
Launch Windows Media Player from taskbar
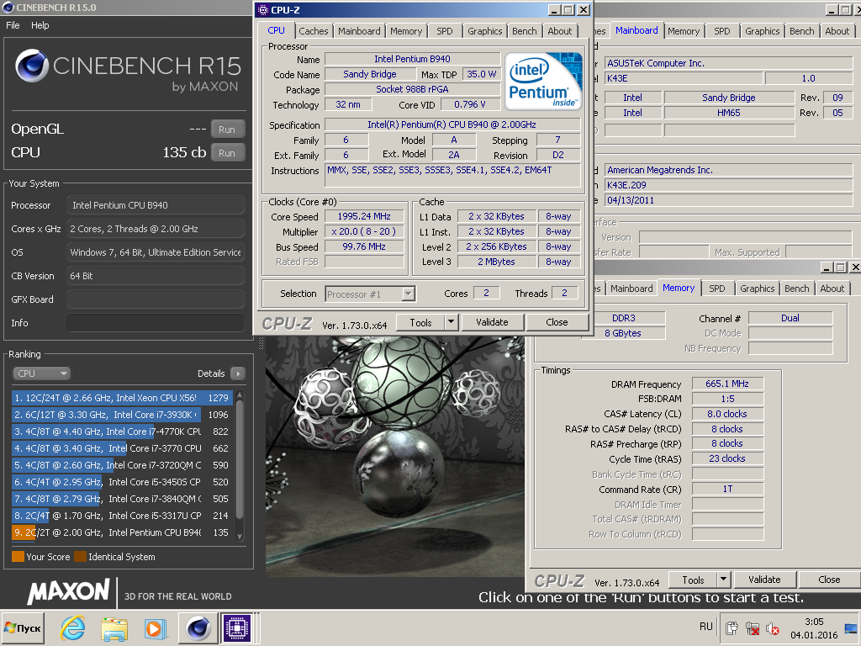point(156,627)
